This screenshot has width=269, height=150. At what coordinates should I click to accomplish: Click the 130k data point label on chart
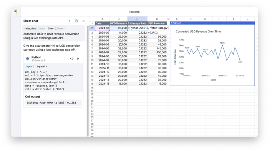pos(240,62)
